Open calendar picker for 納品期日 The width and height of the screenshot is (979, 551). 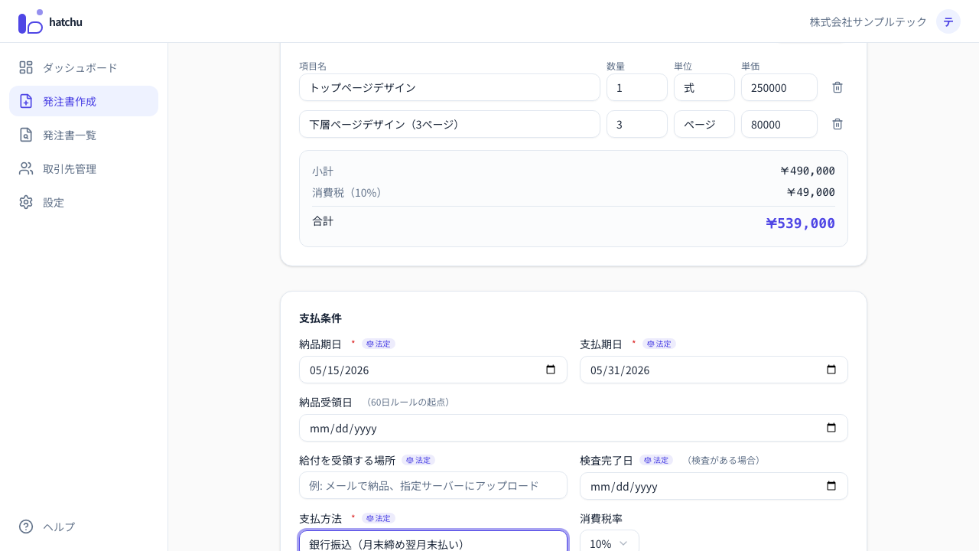coord(551,370)
